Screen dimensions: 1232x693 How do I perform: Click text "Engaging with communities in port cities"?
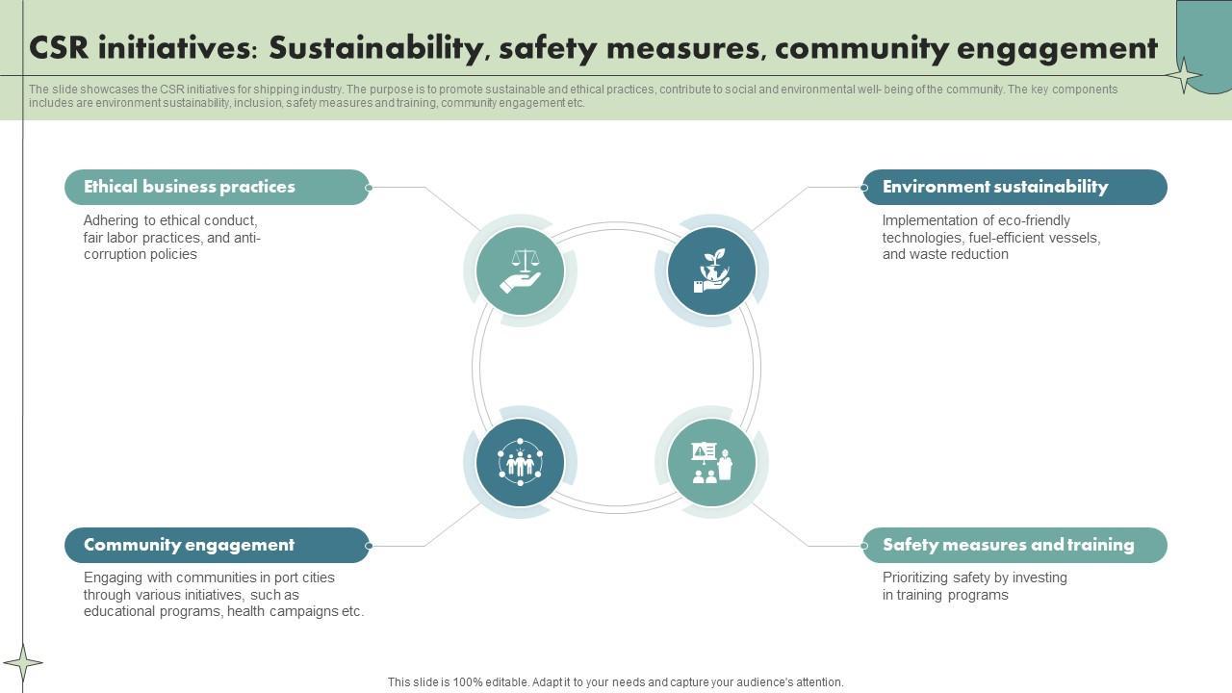(x=209, y=577)
